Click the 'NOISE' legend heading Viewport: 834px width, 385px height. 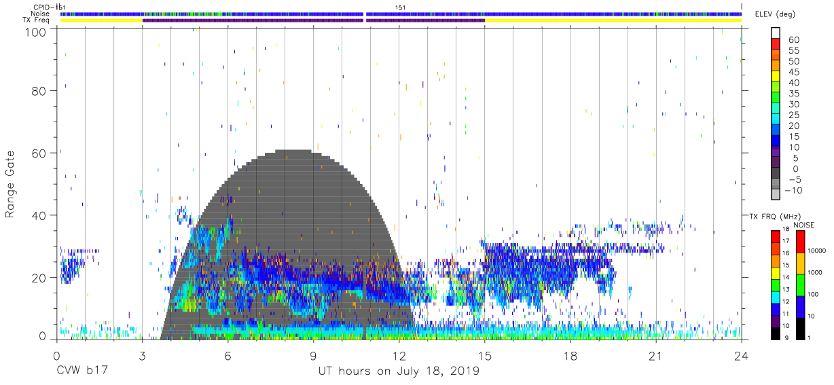(804, 225)
